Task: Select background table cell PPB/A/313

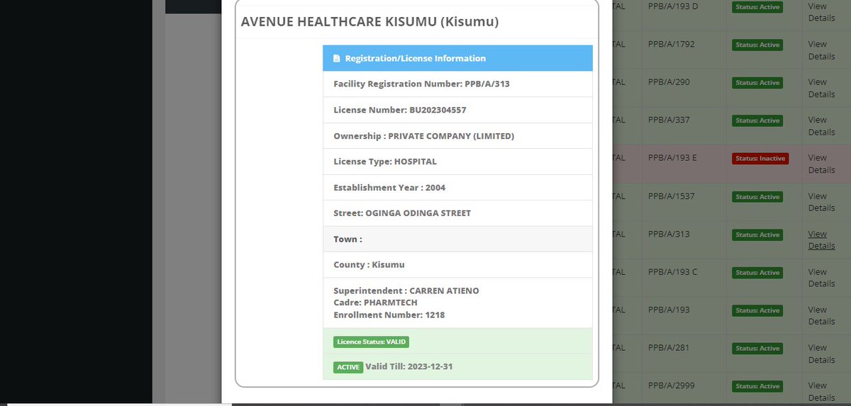Action: (669, 234)
